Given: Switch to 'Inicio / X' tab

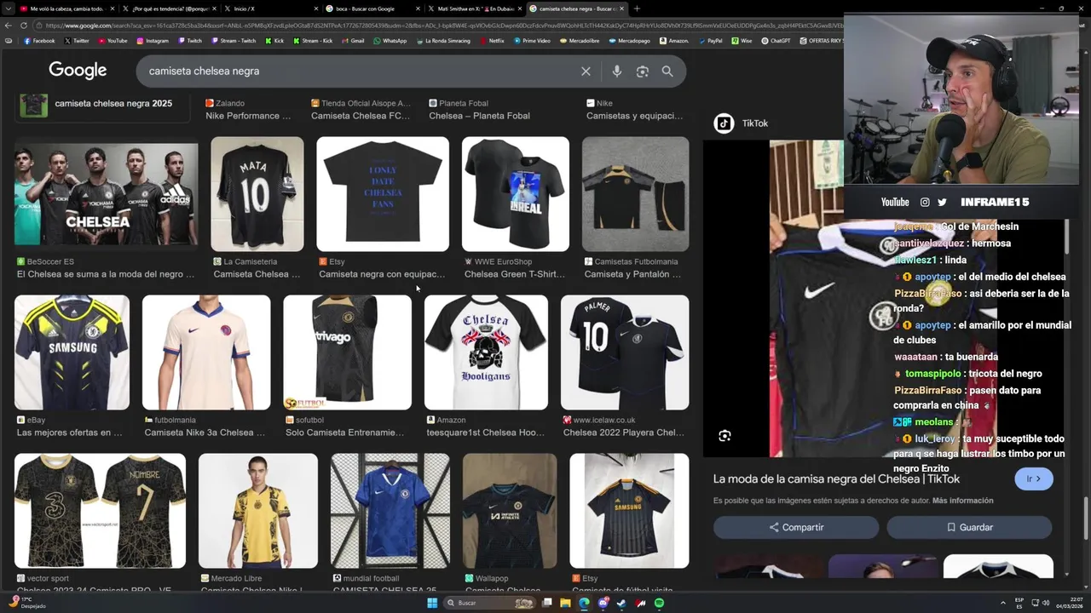Looking at the screenshot, I should (271, 9).
